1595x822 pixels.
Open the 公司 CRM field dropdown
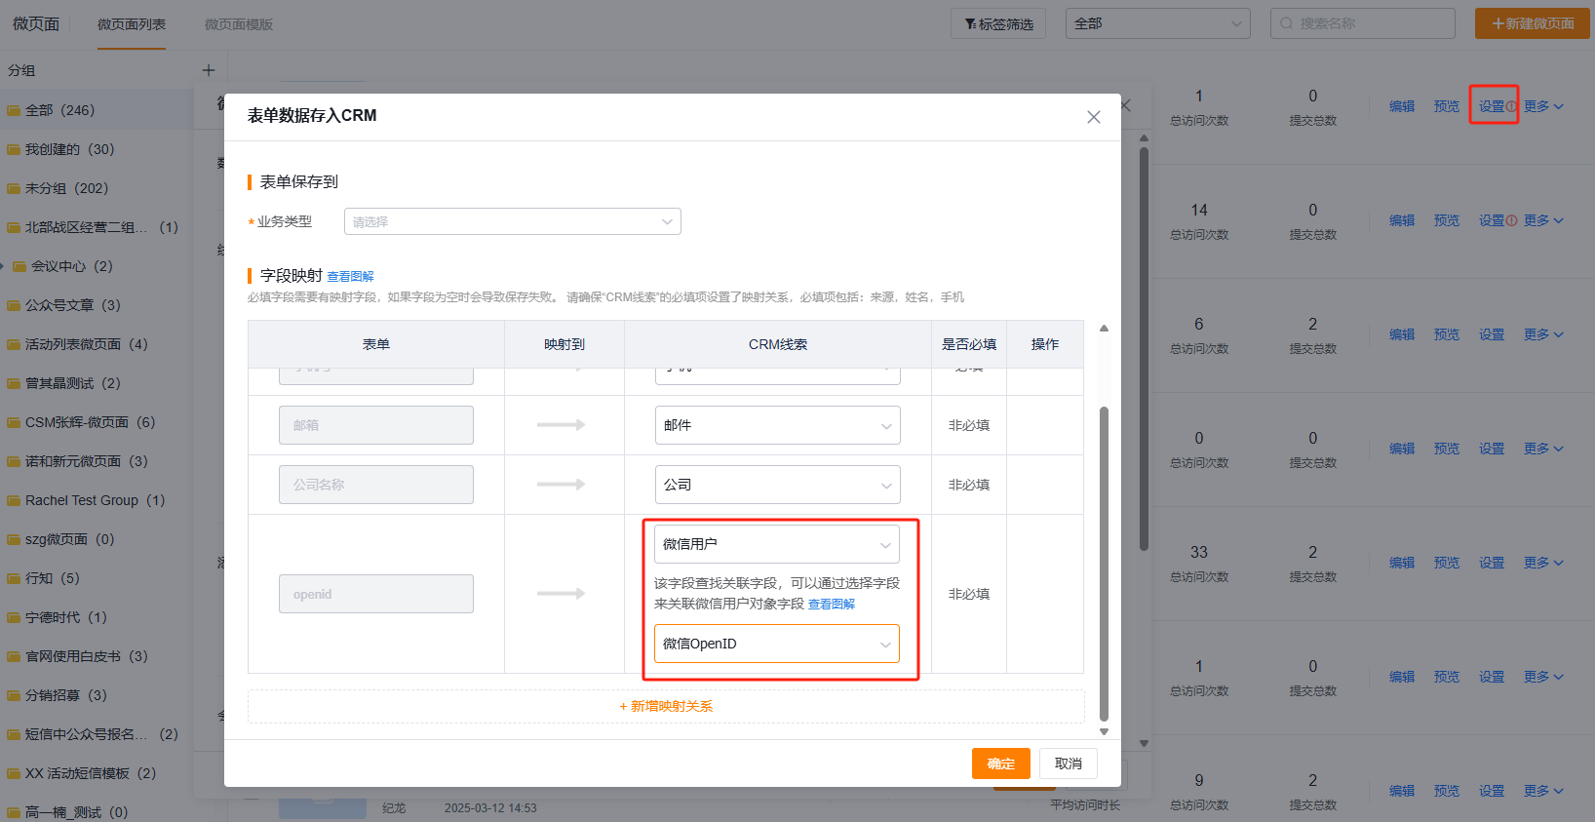pos(778,485)
